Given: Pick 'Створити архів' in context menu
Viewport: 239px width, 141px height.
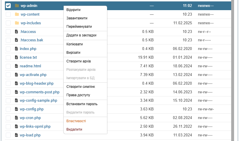Looking at the screenshot, I should pos(79,61).
